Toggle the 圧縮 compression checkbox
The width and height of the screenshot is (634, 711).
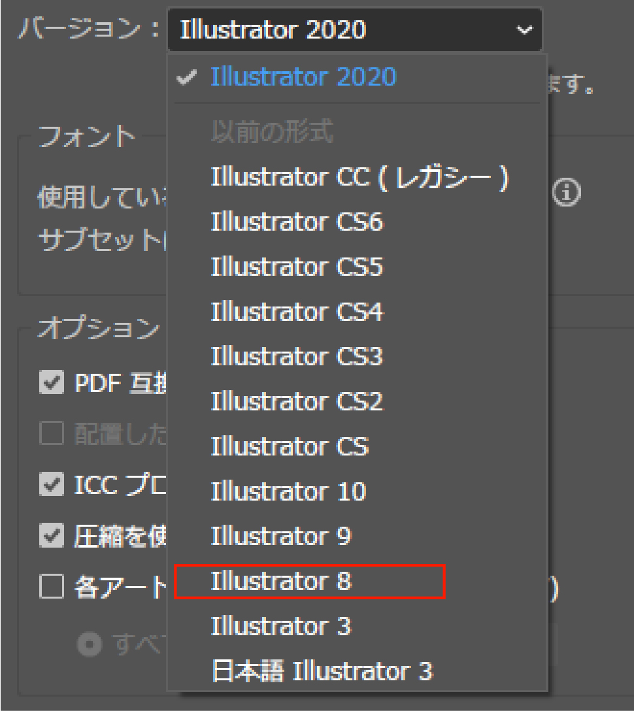click(52, 536)
